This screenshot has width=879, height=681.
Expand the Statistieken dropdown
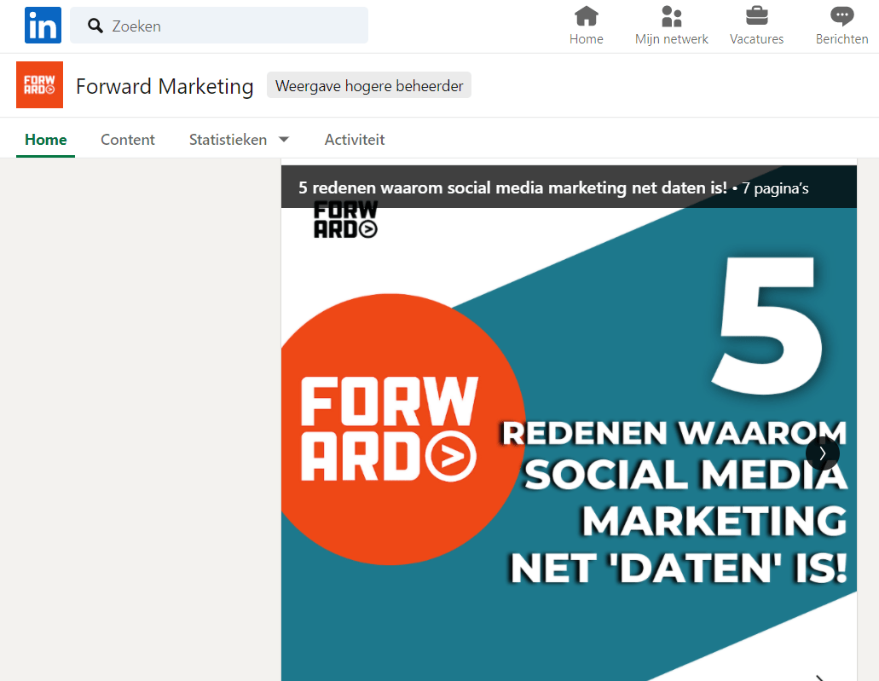240,140
